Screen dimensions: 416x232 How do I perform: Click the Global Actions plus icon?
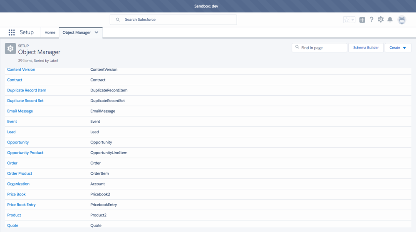pyautogui.click(x=362, y=20)
